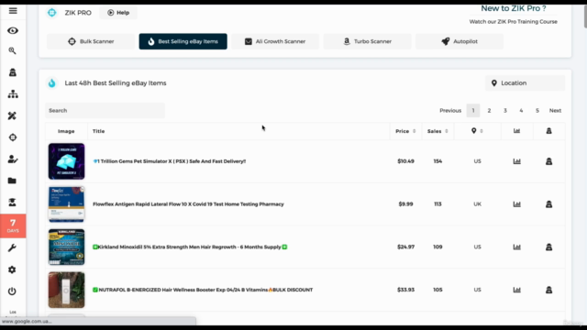Click the $10.49 price cell
Image resolution: width=587 pixels, height=330 pixels.
[x=405, y=161]
